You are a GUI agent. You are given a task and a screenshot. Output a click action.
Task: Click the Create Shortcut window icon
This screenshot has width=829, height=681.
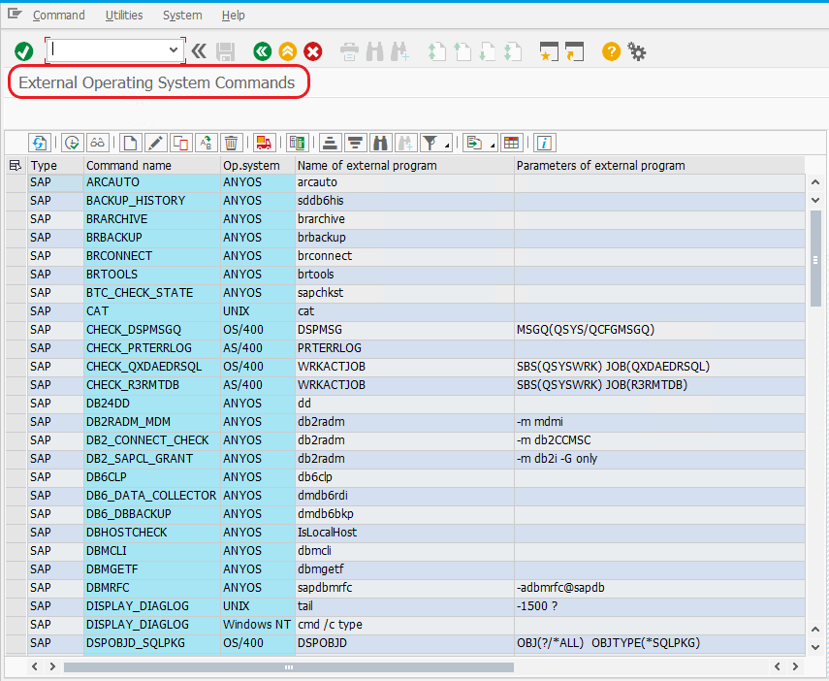pos(574,51)
